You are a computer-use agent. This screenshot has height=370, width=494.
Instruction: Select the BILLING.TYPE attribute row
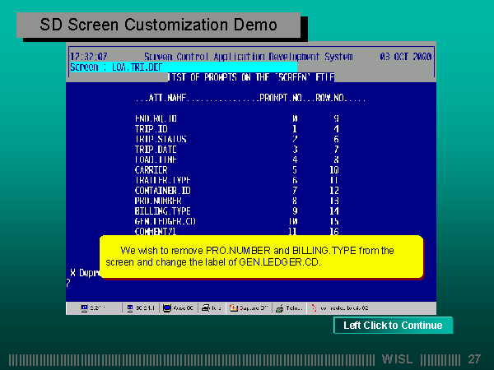coord(161,210)
